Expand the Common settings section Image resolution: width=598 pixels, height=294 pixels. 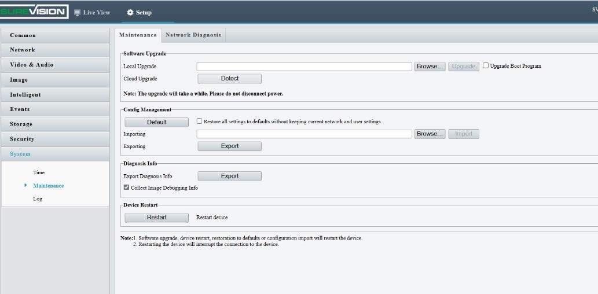[55, 35]
